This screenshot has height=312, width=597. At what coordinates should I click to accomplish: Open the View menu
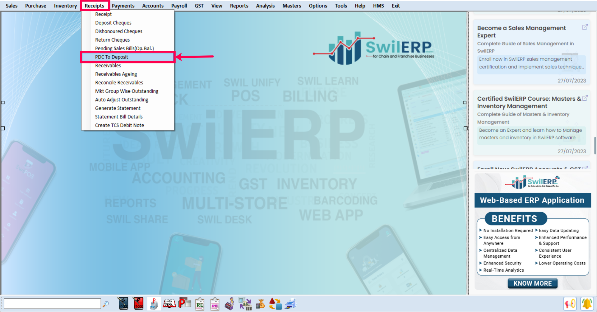pyautogui.click(x=217, y=6)
